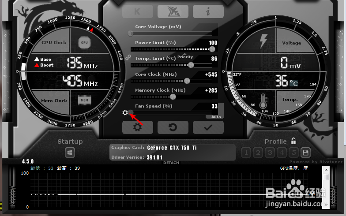
Task: Click the 135 MHz GPU clock reading
Action: coord(82,63)
